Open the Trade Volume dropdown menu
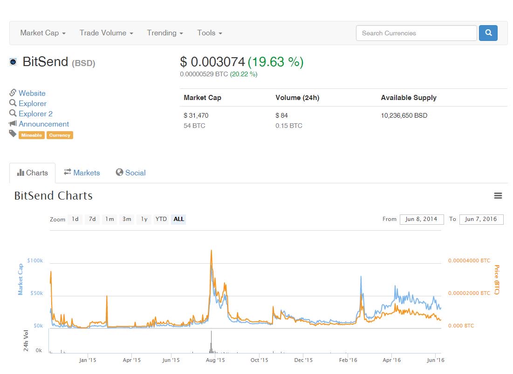Image resolution: width=513 pixels, height=374 pixels. tap(106, 33)
